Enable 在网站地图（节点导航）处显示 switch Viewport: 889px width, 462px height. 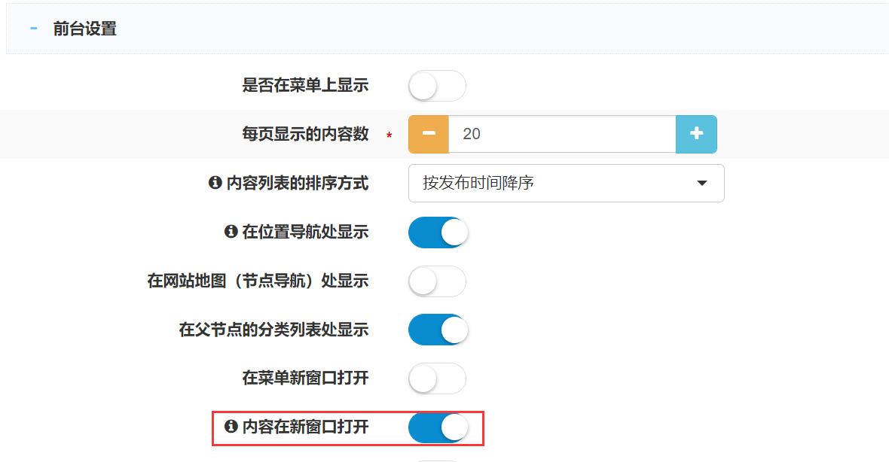tap(437, 281)
